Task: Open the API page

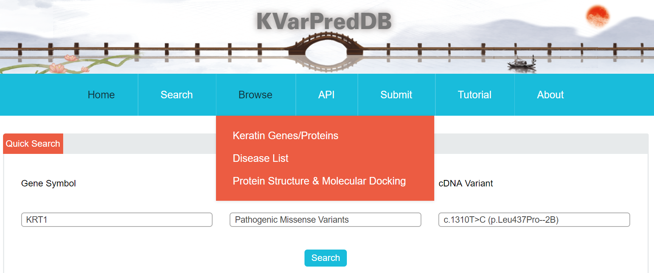Action: coord(326,95)
